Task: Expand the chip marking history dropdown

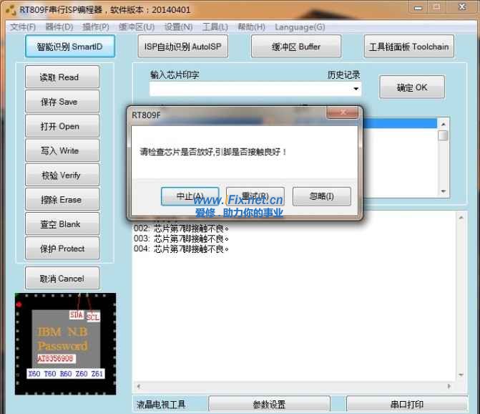Action: (x=356, y=89)
